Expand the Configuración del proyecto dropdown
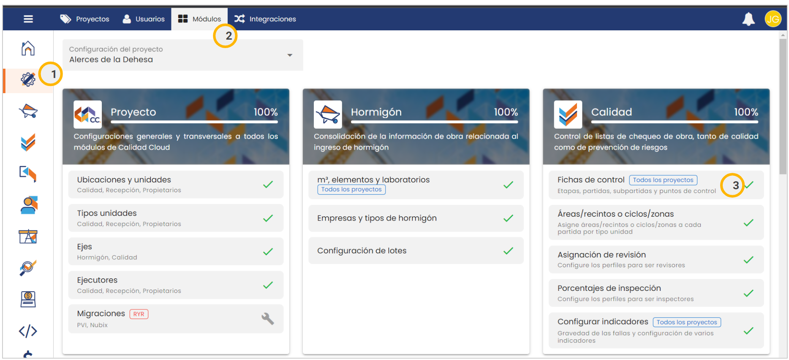Viewport: 789px width, 360px height. coord(182,55)
